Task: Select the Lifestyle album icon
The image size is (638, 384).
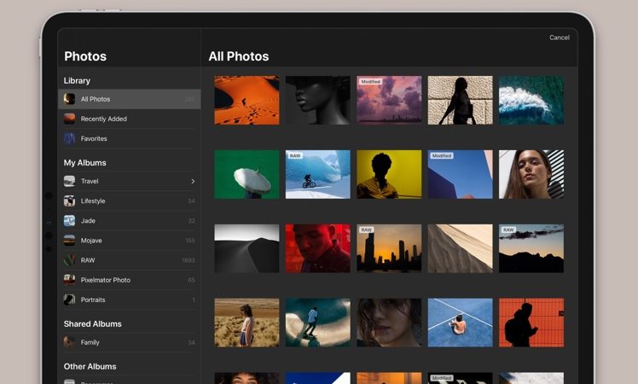Action: click(69, 201)
